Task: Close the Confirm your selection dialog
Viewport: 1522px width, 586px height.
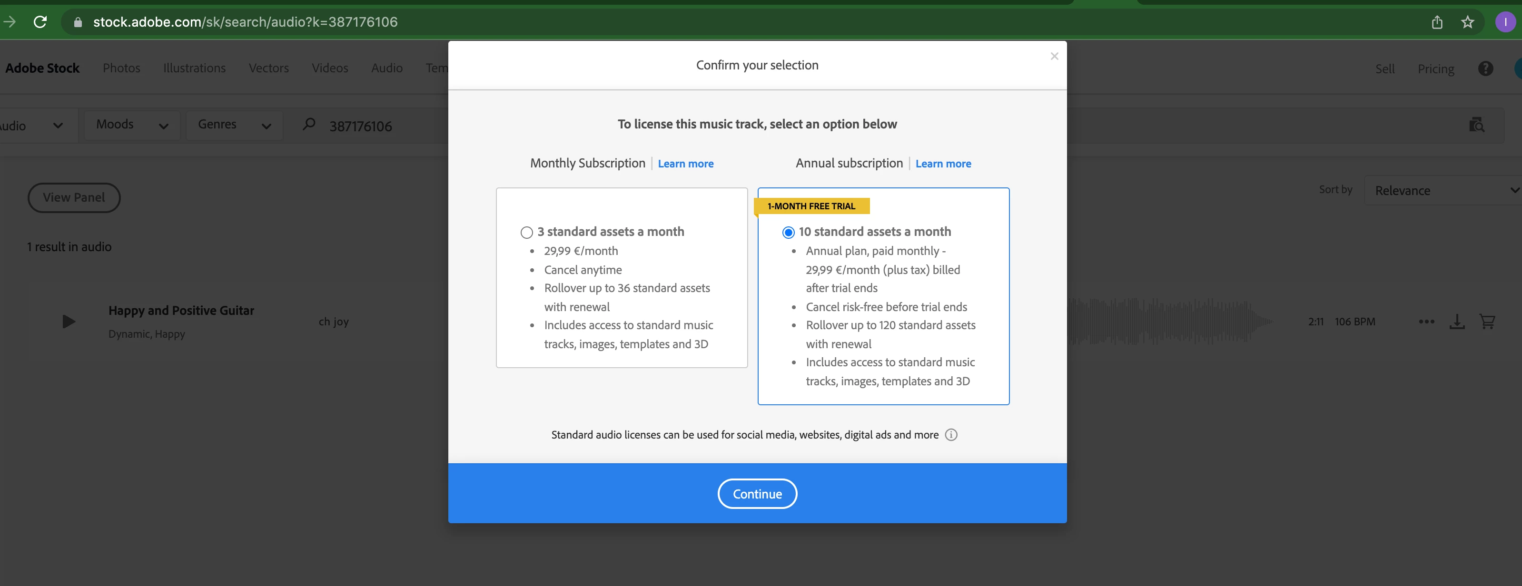Action: (x=1054, y=56)
